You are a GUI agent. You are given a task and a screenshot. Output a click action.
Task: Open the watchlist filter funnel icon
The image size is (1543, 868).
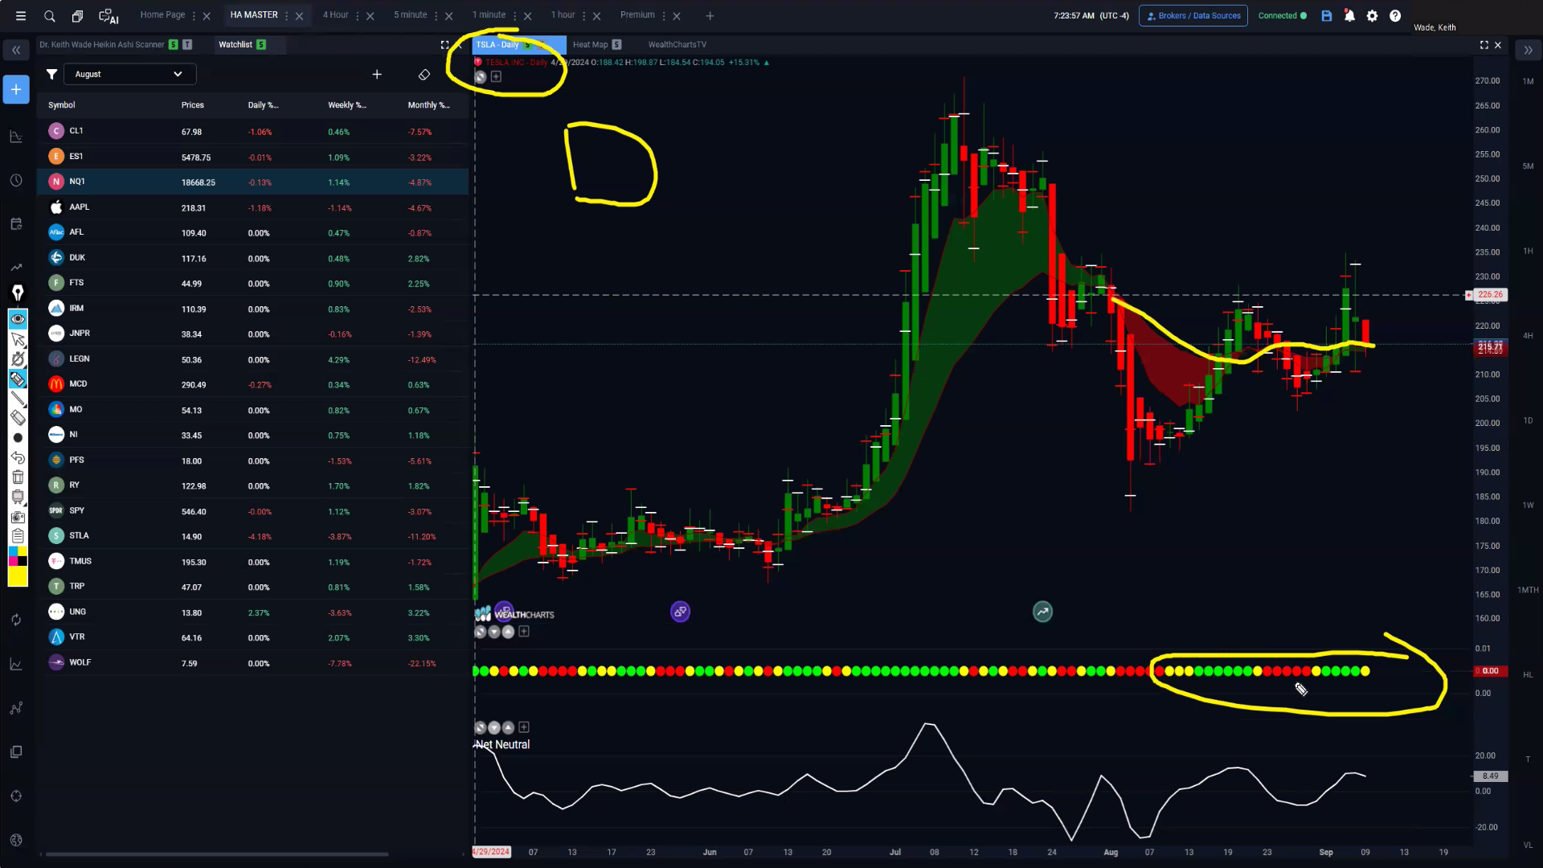tap(51, 74)
